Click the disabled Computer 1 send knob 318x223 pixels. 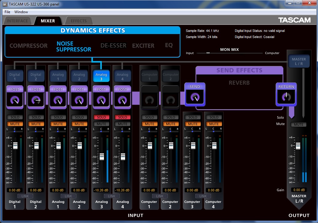click(149, 100)
